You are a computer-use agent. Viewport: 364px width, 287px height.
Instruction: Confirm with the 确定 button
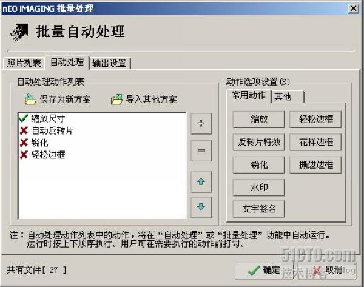pos(264,270)
